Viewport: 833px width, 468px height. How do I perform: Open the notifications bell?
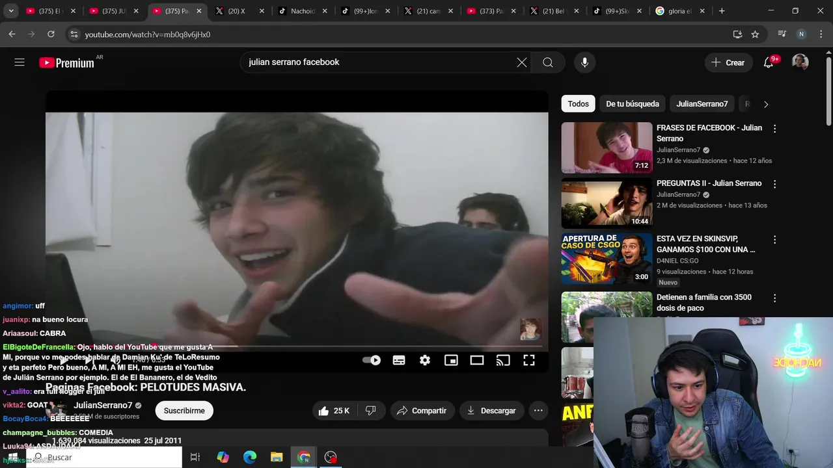769,62
